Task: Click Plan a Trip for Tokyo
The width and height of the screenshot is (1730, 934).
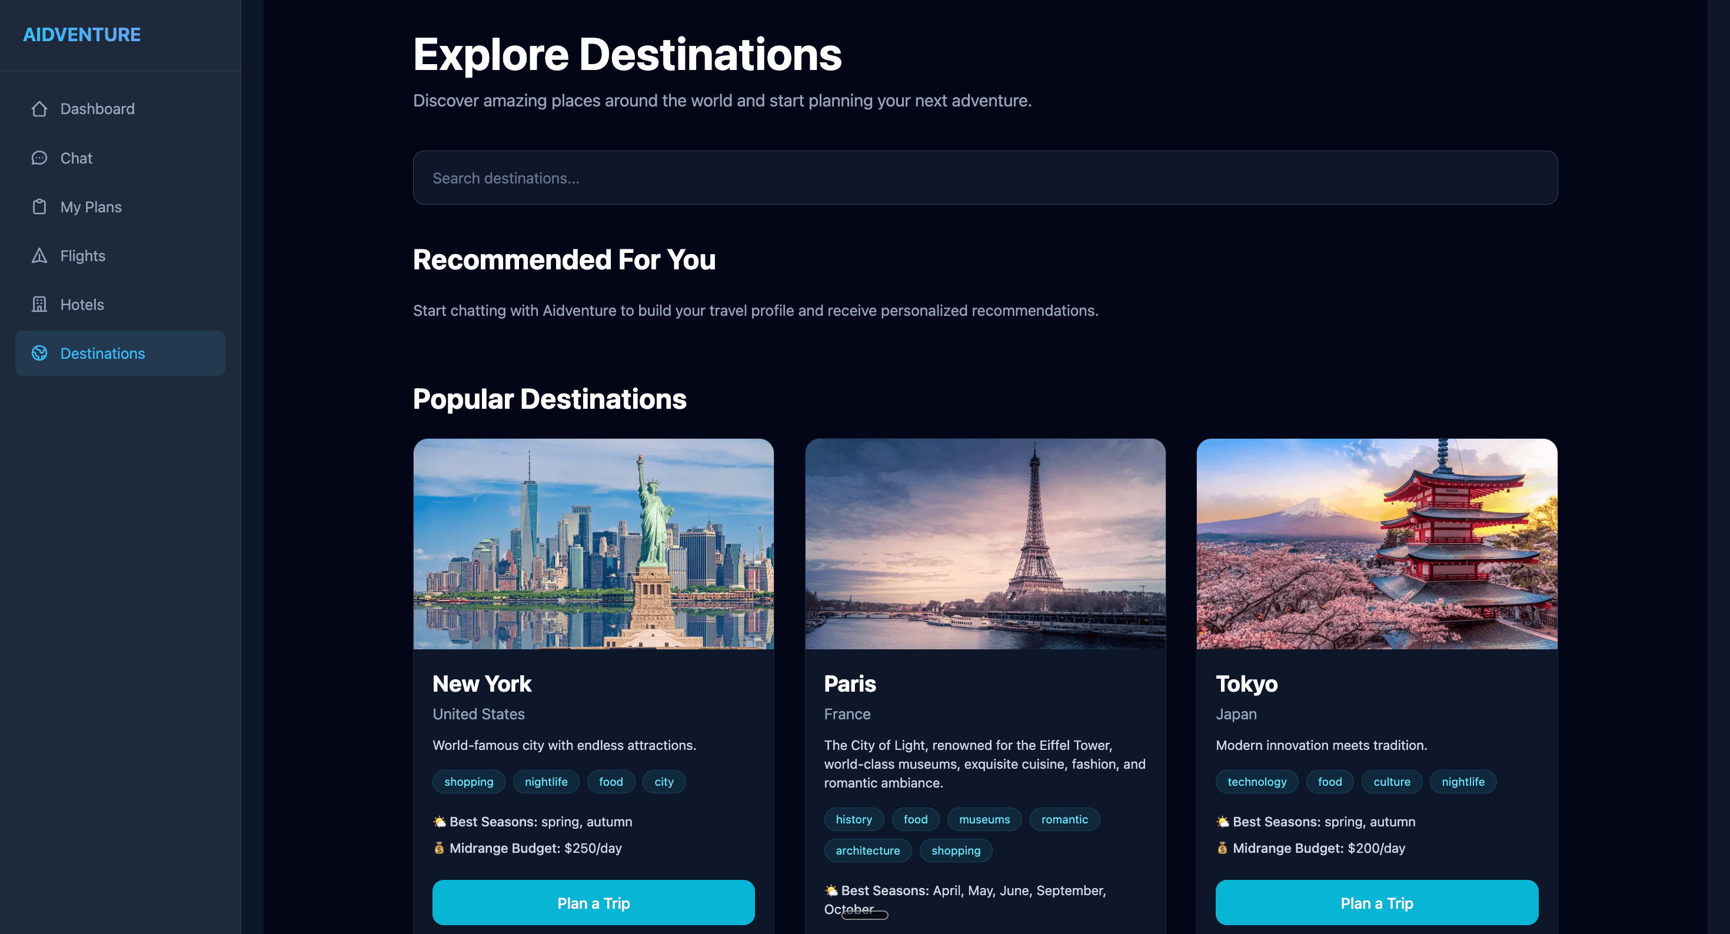Action: point(1376,902)
